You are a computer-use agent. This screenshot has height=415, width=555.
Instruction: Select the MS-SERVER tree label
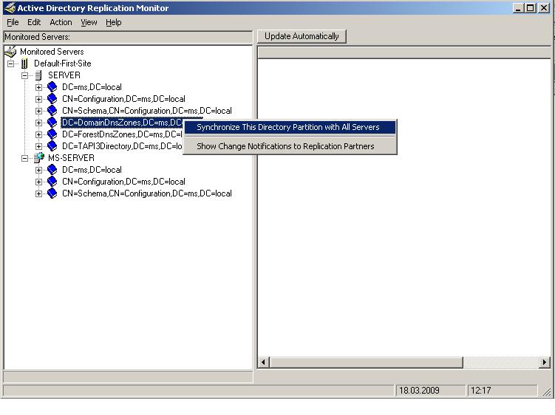[x=71, y=158]
